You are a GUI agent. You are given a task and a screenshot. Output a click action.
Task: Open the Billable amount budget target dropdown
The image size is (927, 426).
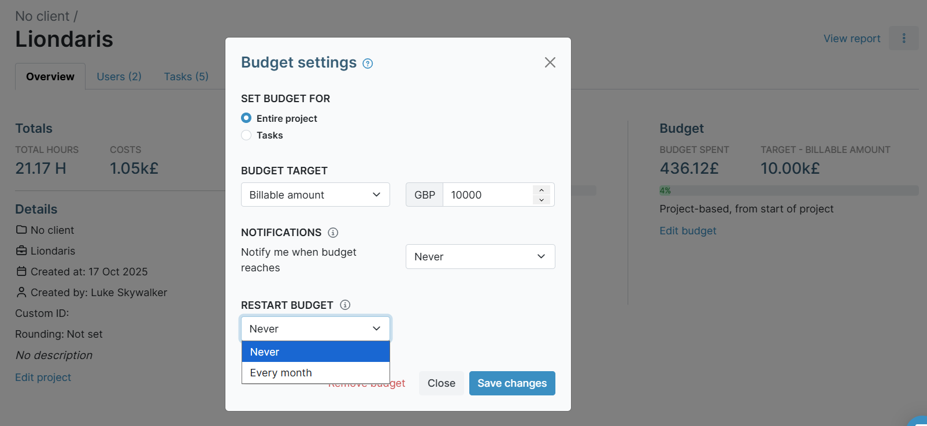(x=316, y=195)
